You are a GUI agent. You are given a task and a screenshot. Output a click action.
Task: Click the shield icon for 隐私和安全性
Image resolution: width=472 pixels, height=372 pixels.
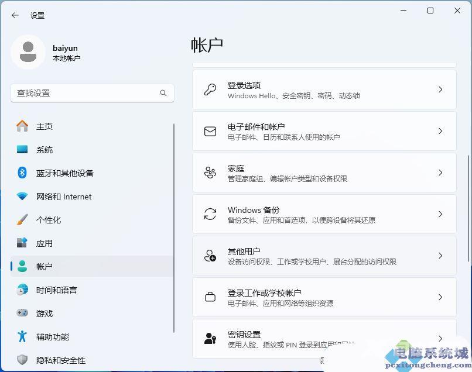22,360
